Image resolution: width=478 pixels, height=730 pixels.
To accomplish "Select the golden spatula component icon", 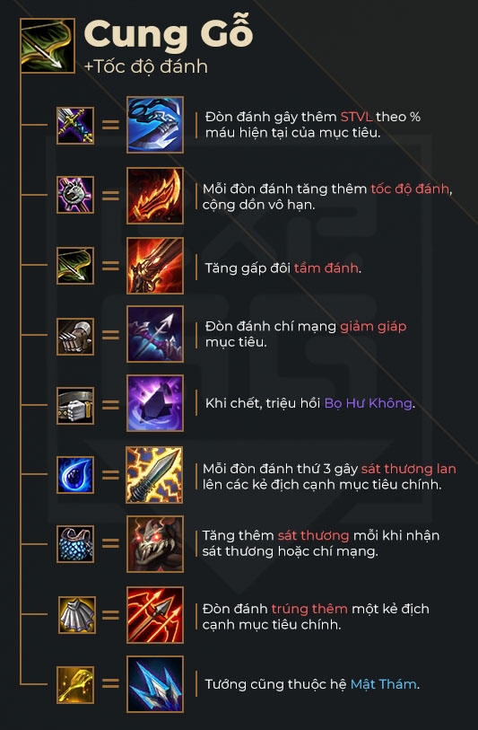I will pyautogui.click(x=75, y=685).
